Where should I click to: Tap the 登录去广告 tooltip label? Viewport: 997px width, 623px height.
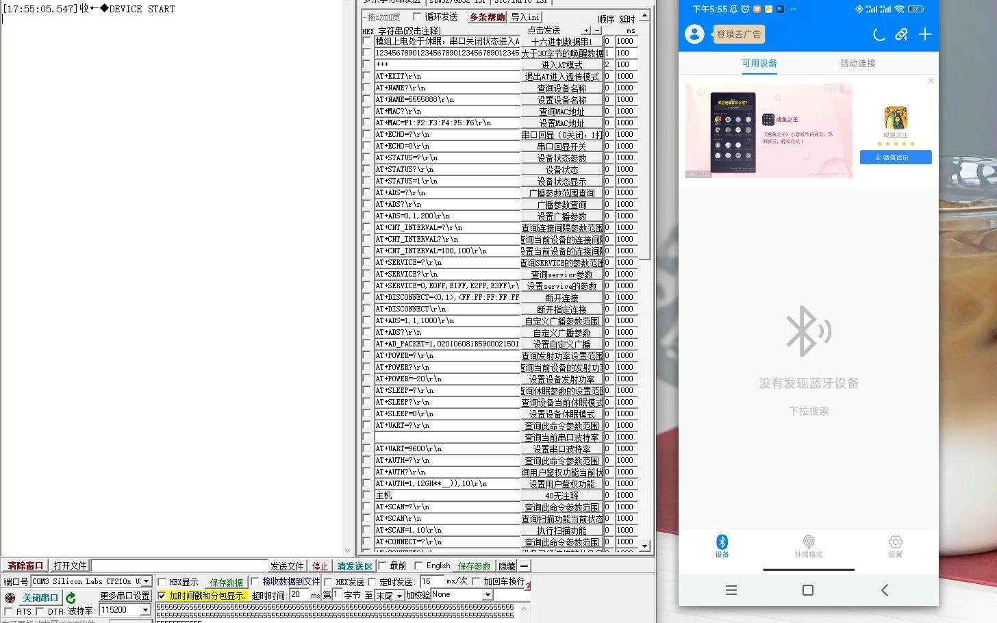738,34
